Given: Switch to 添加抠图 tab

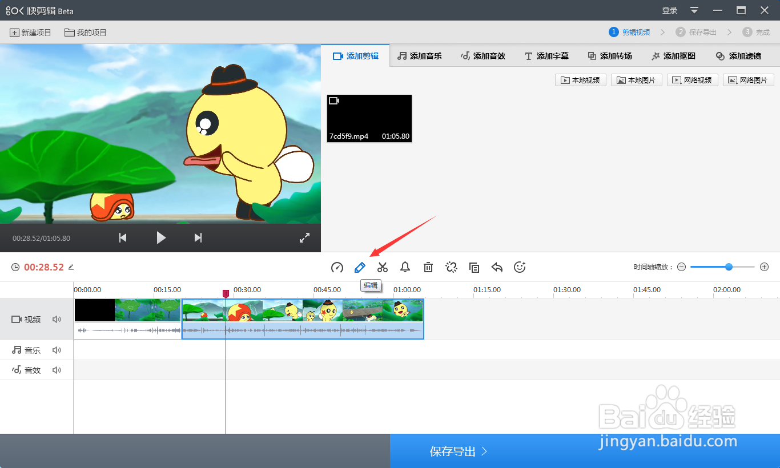Looking at the screenshot, I should [673, 56].
